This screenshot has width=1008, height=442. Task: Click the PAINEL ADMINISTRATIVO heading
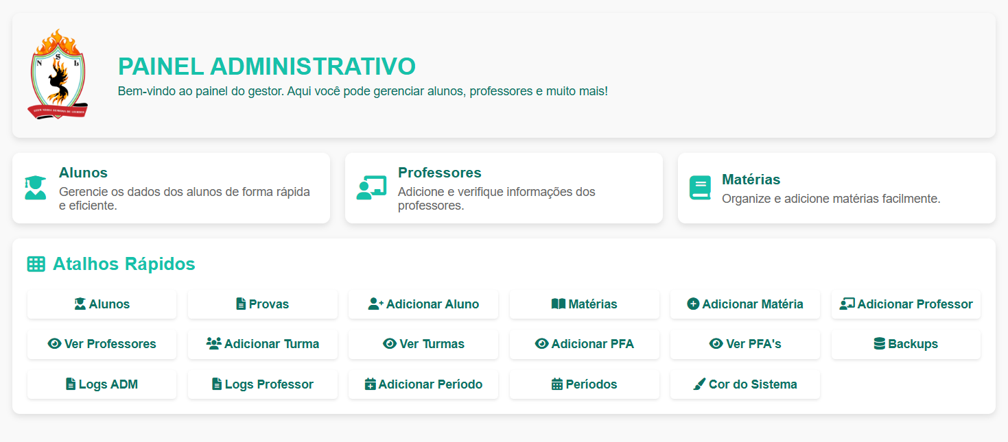[267, 66]
